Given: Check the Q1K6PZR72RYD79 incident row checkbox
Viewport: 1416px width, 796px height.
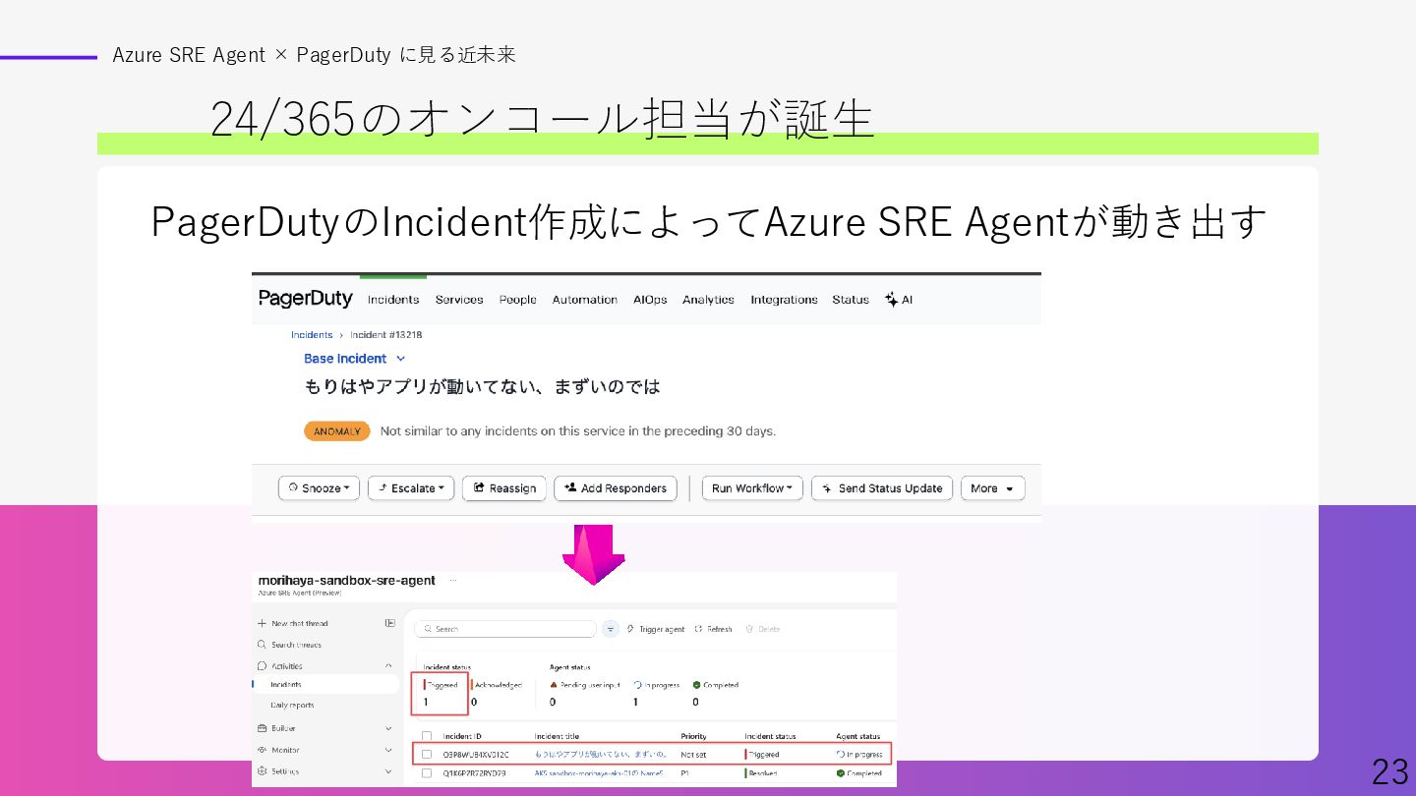Looking at the screenshot, I should point(427,773).
